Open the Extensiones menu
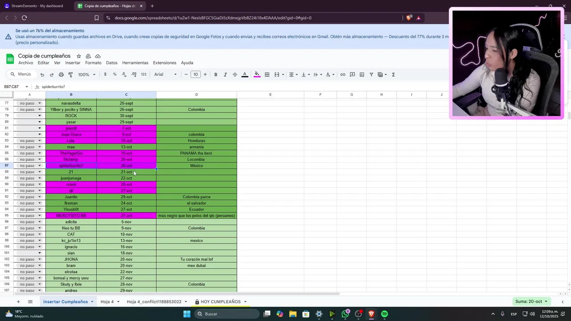Image resolution: width=571 pixels, height=321 pixels. click(x=165, y=63)
